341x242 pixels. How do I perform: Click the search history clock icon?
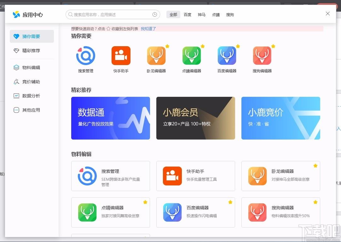pos(155,14)
